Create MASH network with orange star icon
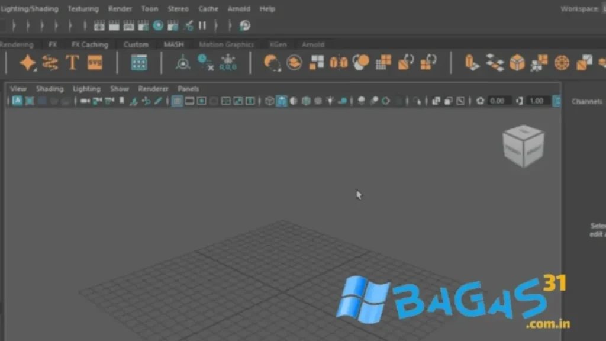 28,62
